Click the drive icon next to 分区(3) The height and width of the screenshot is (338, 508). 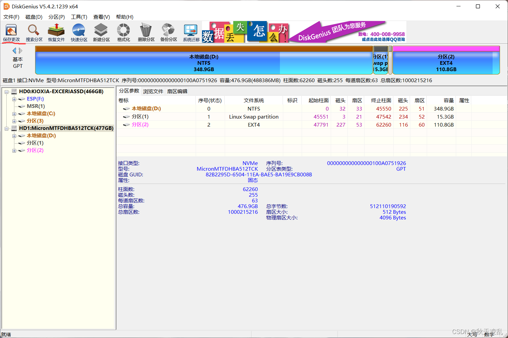coord(22,121)
